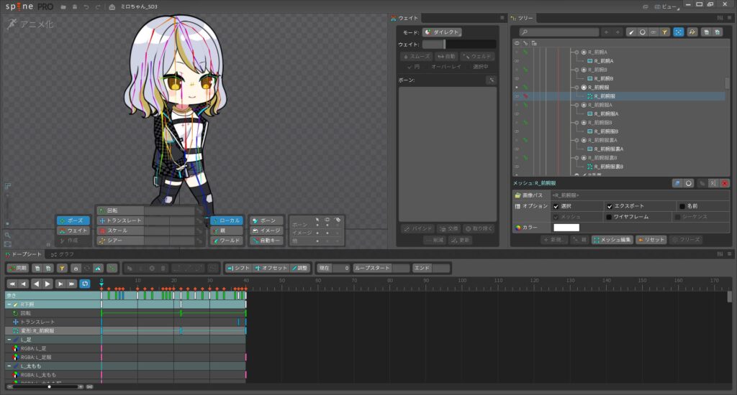The image size is (737, 395).
Task: Click the メッシュ編集 button
Action: coord(612,240)
